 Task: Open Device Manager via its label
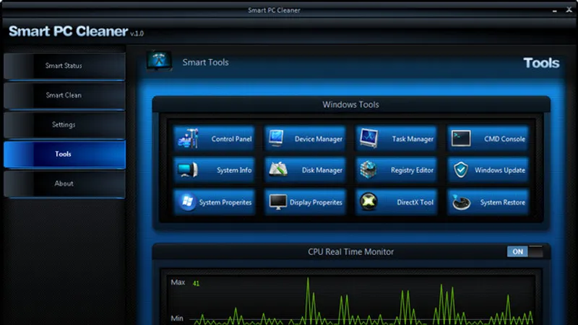(319, 139)
